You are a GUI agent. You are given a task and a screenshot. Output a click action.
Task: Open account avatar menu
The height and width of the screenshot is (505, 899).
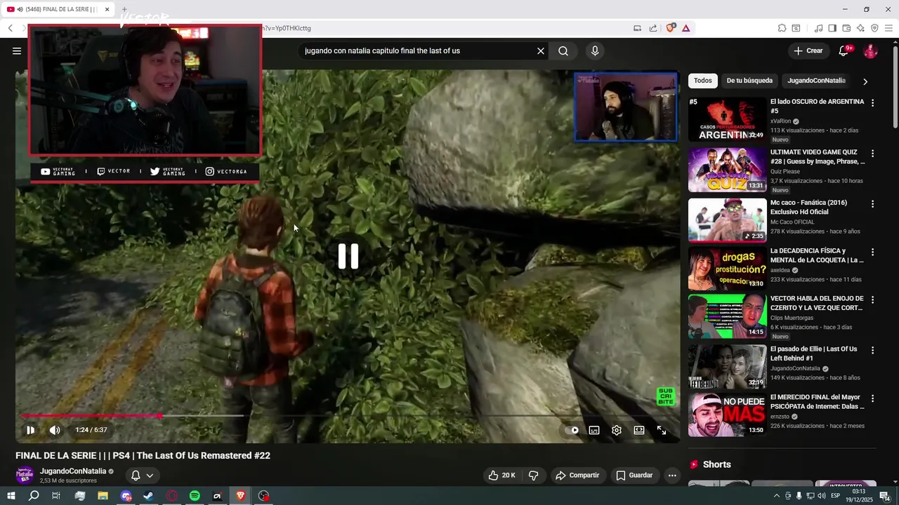pos(870,51)
